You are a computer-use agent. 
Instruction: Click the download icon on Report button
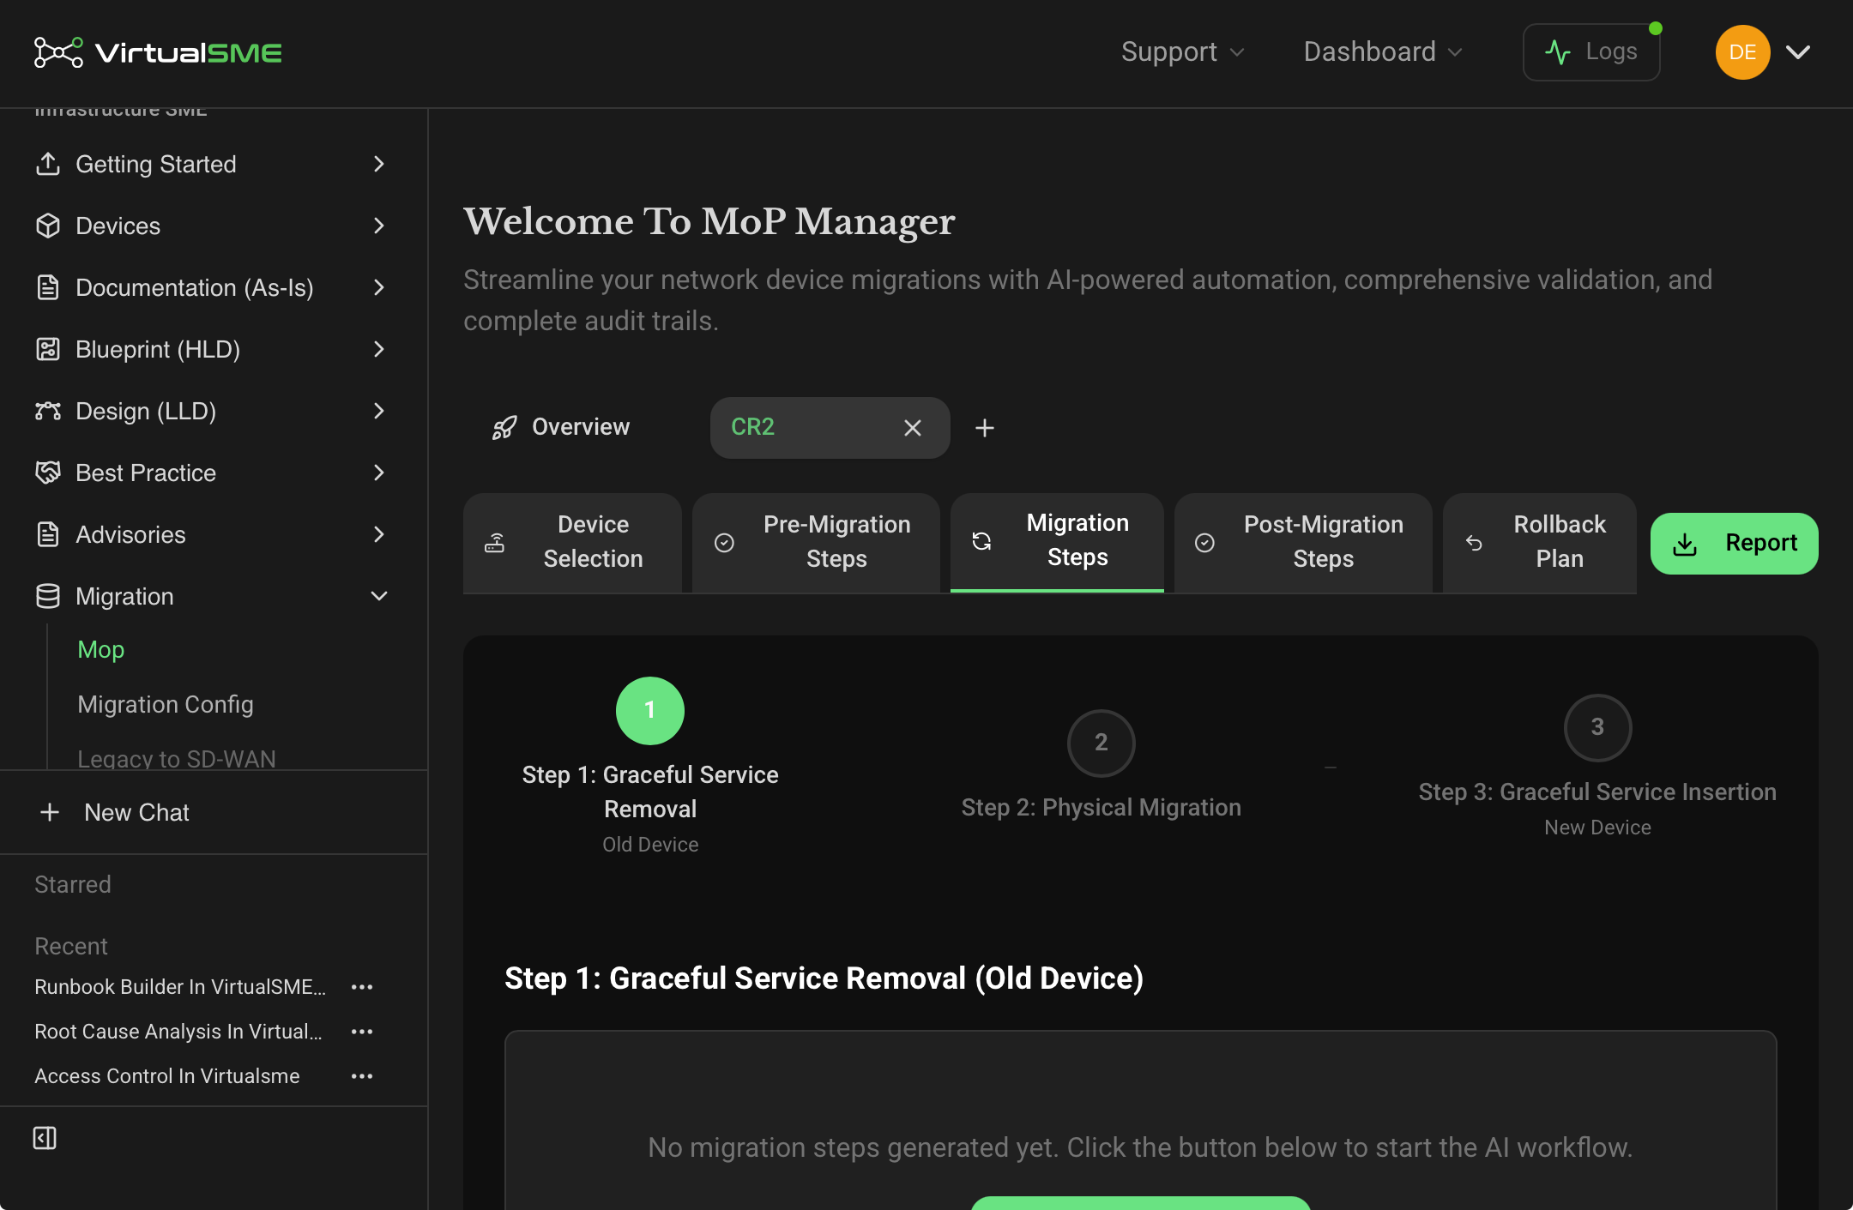coord(1685,544)
